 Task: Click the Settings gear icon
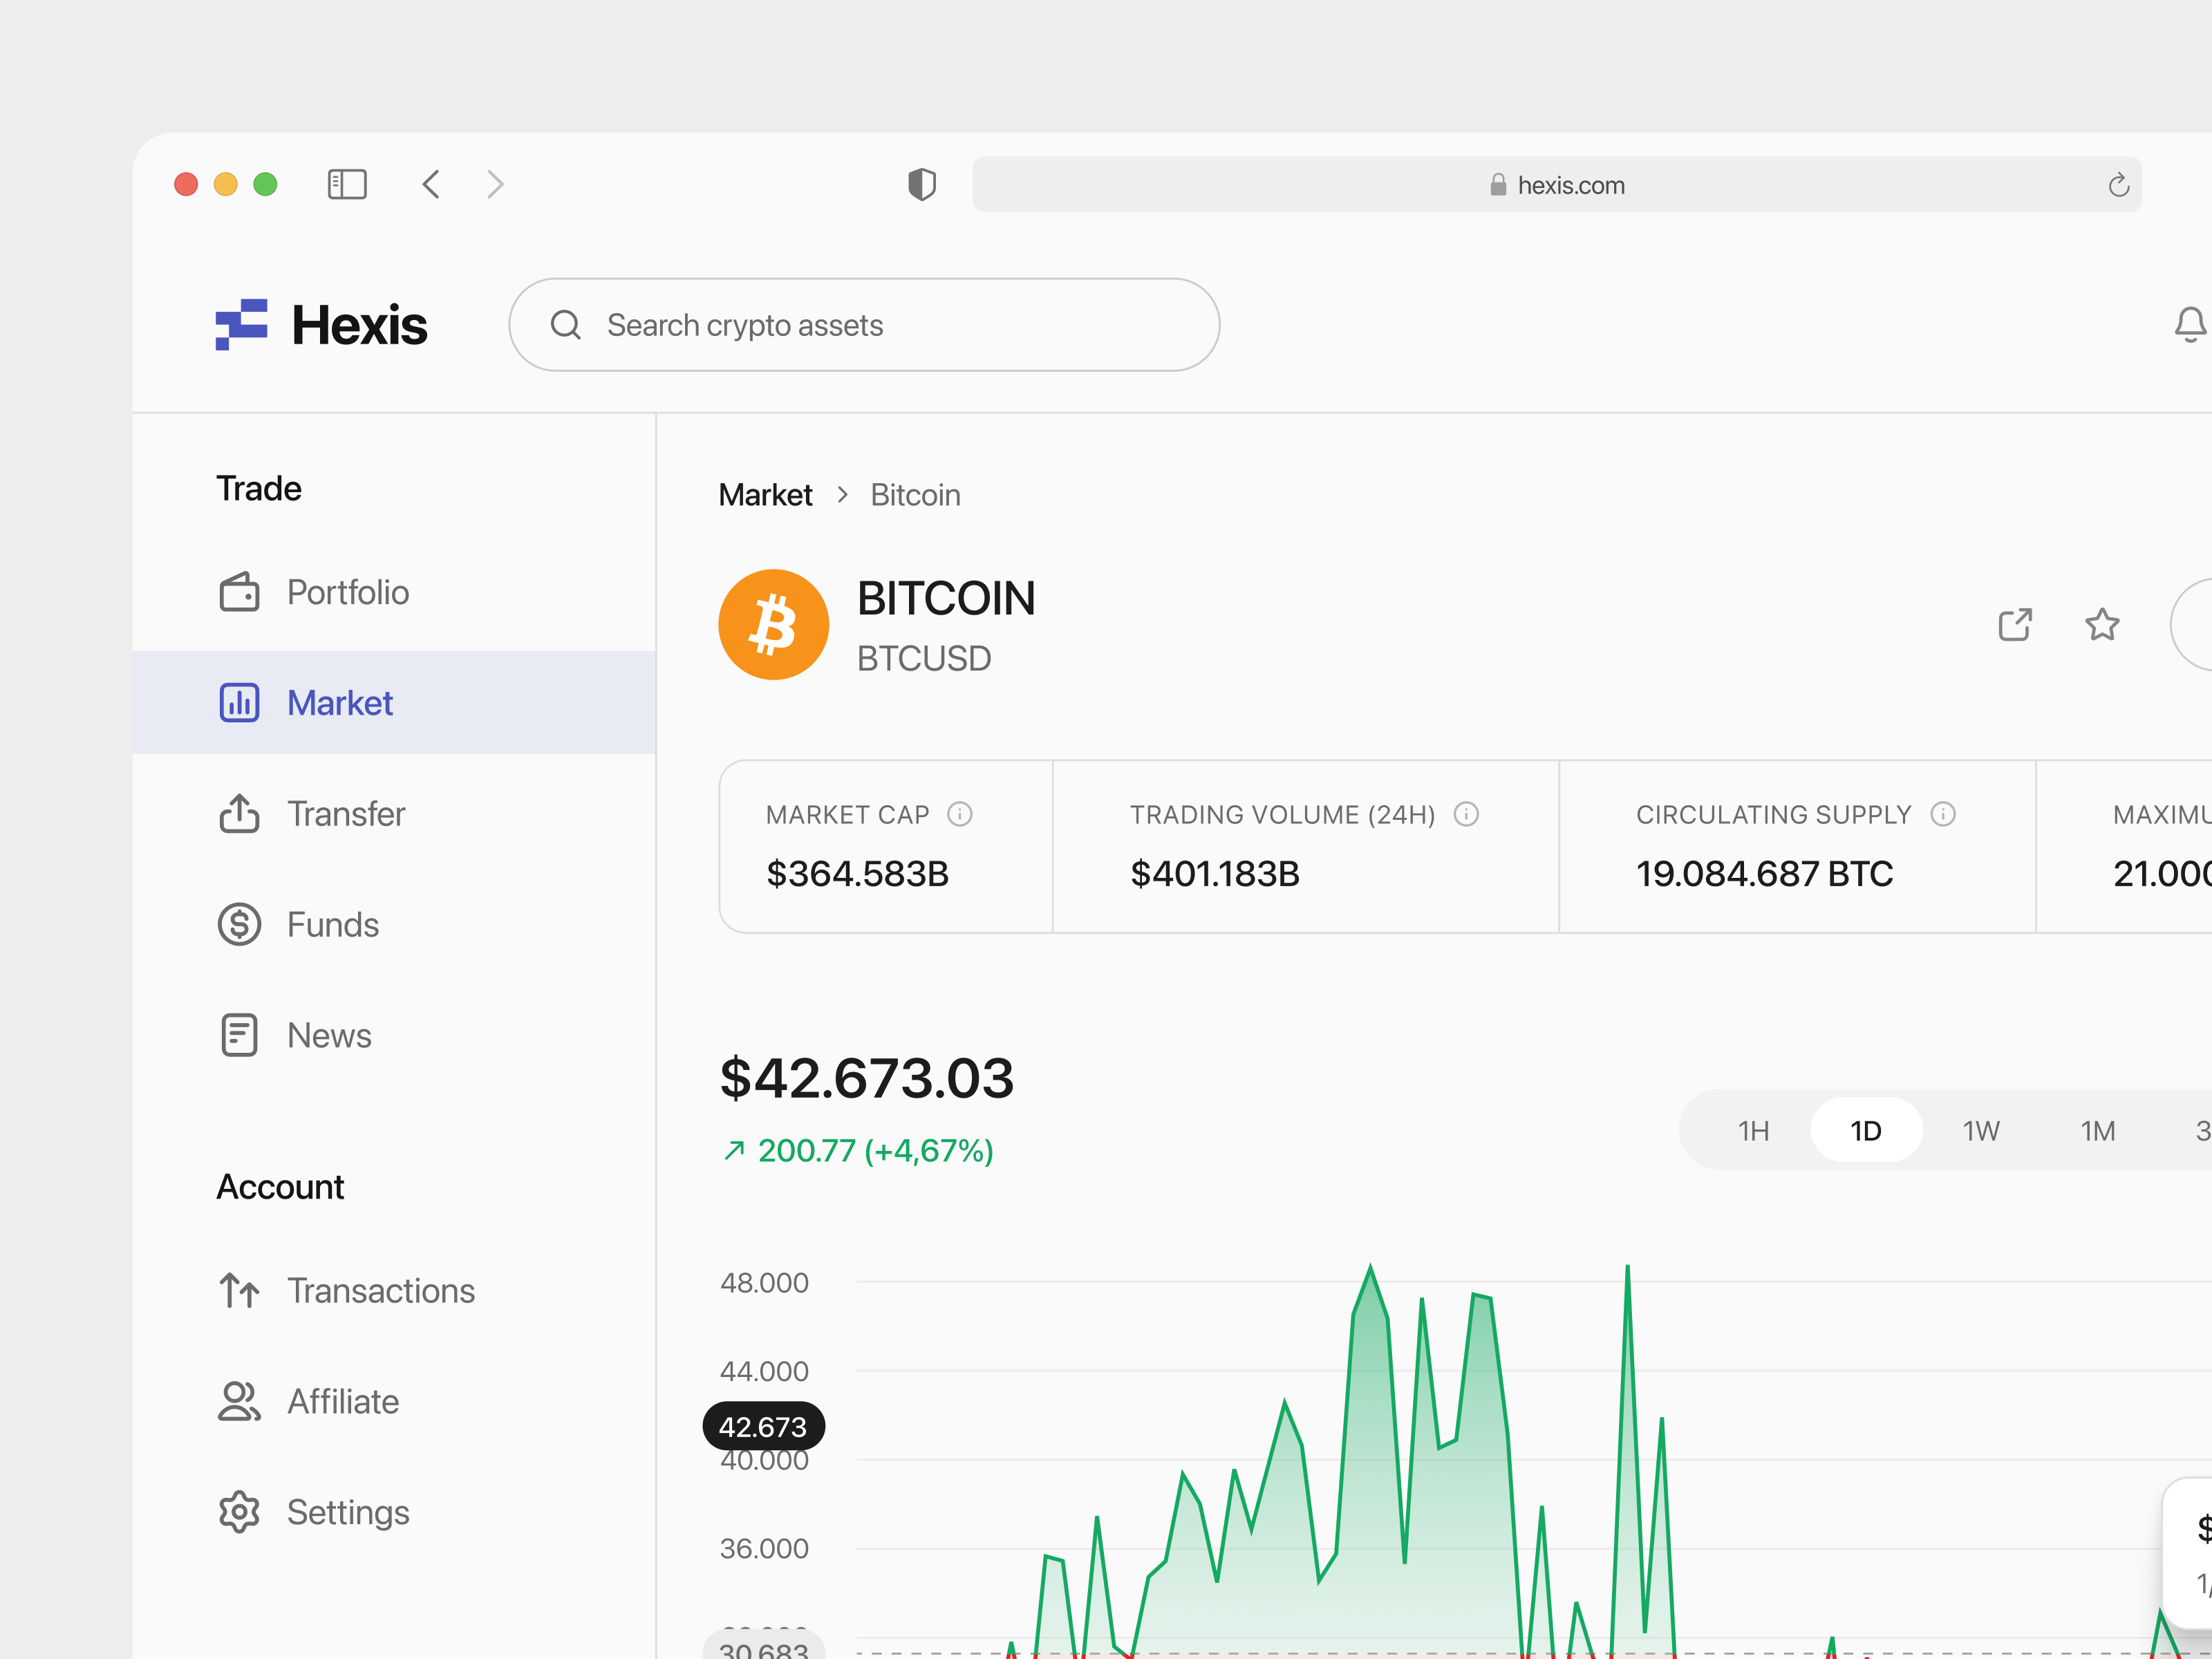coord(239,1512)
